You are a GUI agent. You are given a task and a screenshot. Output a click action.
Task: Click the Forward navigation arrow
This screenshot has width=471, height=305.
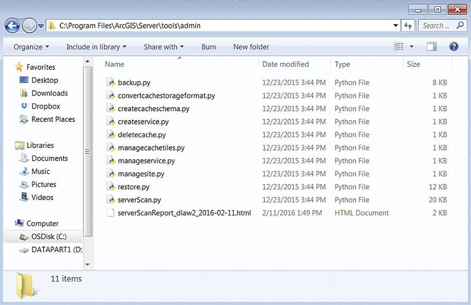coord(29,26)
